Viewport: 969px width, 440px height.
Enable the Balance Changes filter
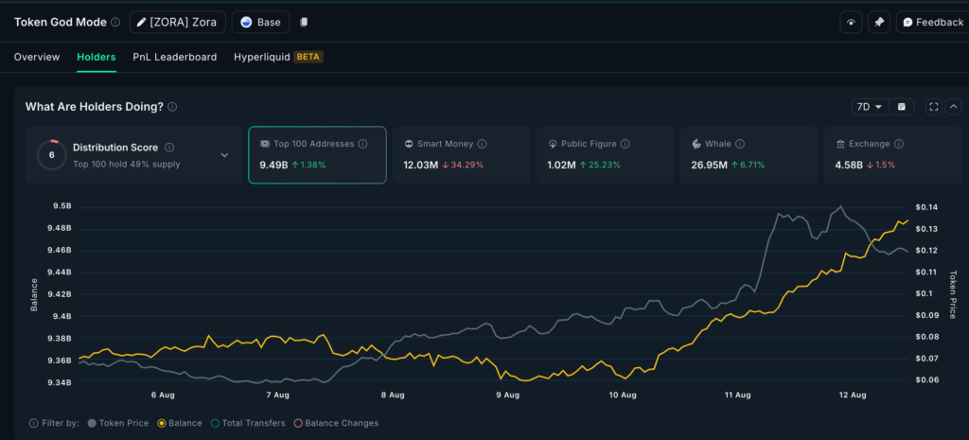[298, 423]
